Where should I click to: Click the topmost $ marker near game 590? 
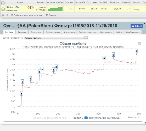point(136,51)
